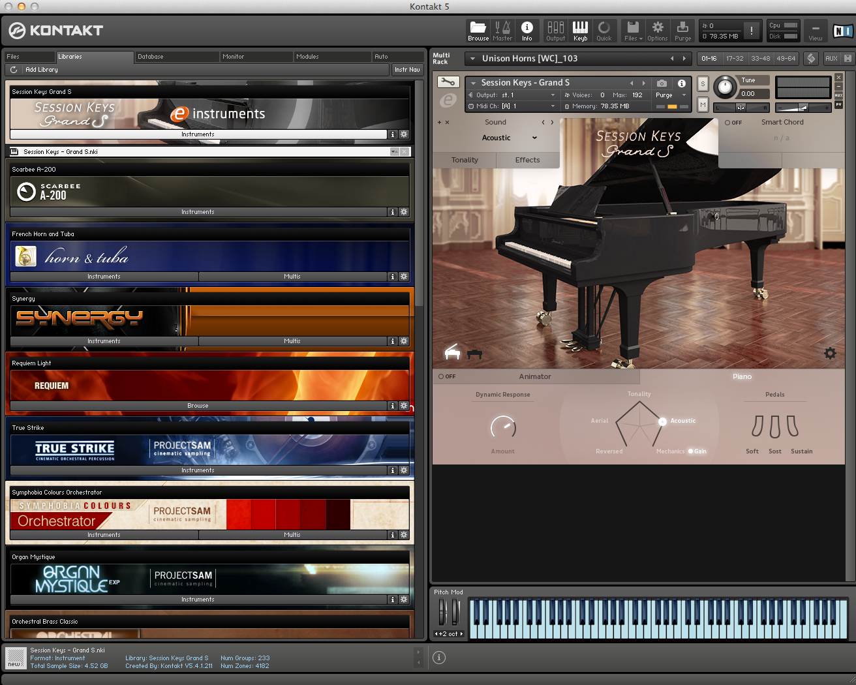Open the Effects tab
The height and width of the screenshot is (685, 856).
pyautogui.click(x=528, y=160)
